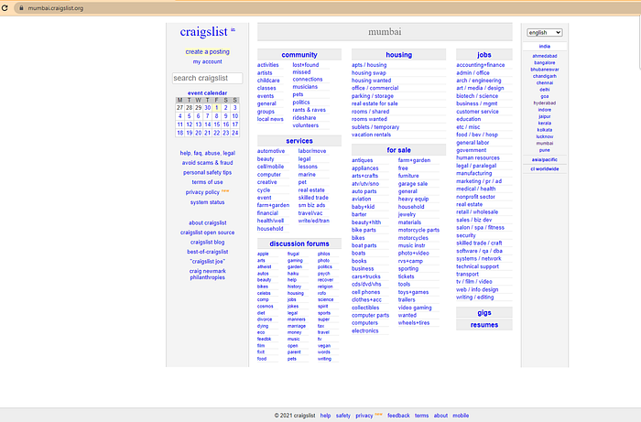The image size is (641, 422).
Task: Open the housing section heading
Action: click(398, 55)
